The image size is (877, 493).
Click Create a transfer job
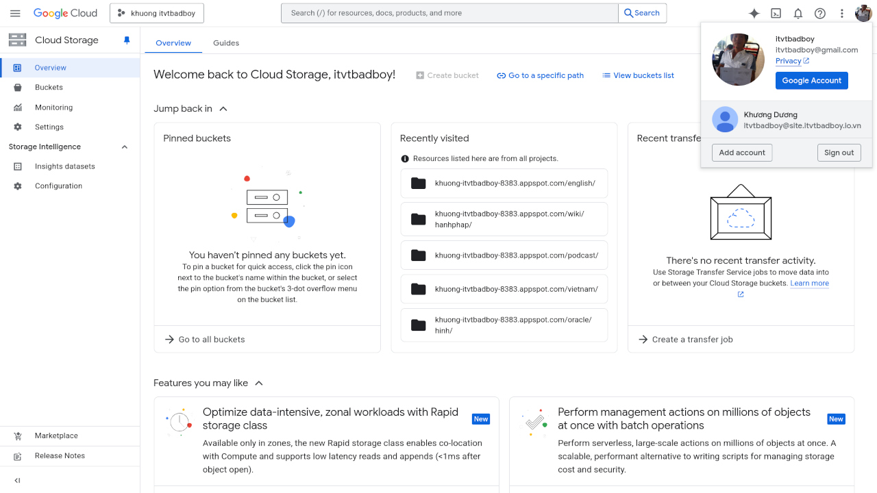[x=686, y=340]
